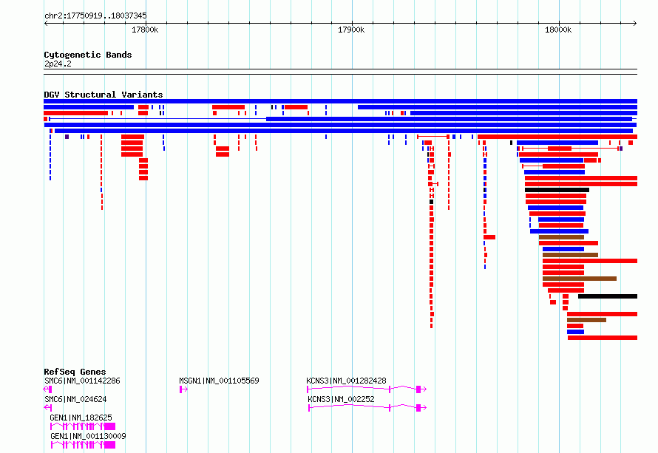
Task: Click the transcript glyph under KCNS3|NM_001282428
Action: pyautogui.click(x=367, y=389)
